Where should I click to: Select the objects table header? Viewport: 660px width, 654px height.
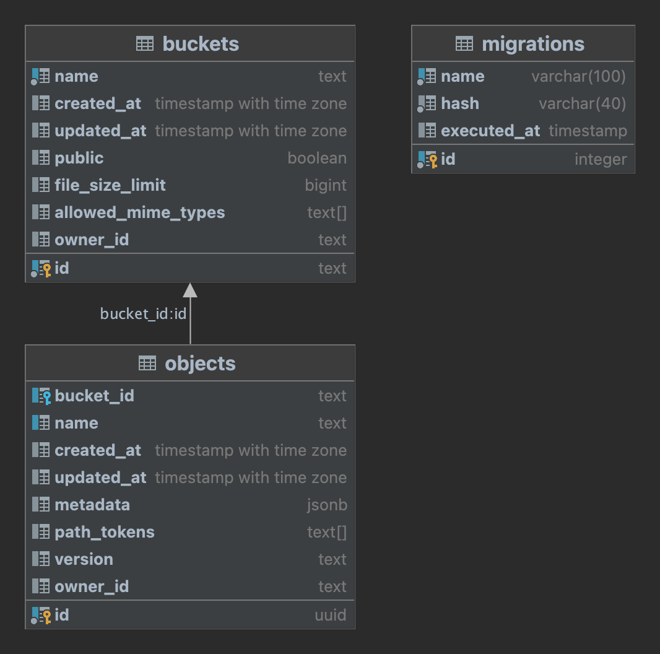click(189, 364)
